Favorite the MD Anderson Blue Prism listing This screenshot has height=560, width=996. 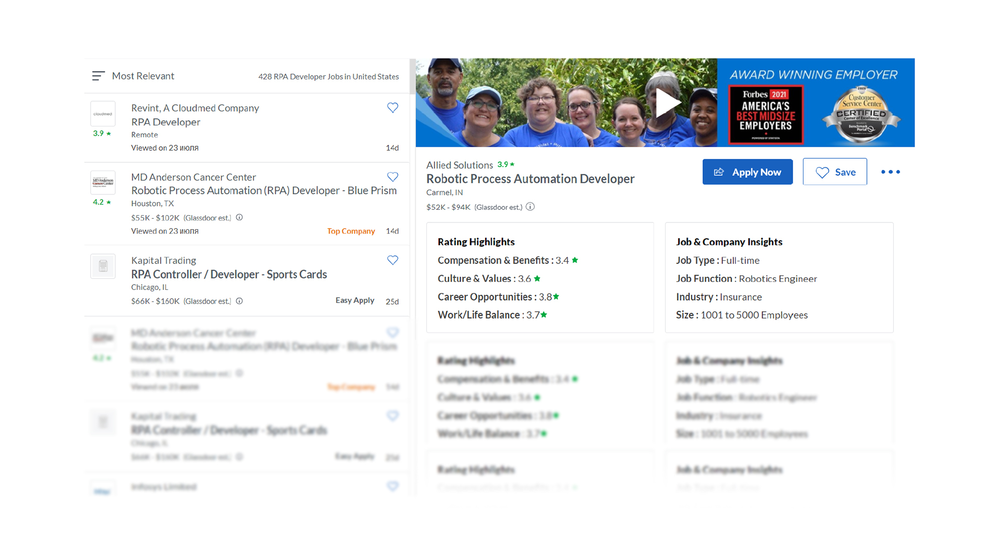pyautogui.click(x=393, y=177)
